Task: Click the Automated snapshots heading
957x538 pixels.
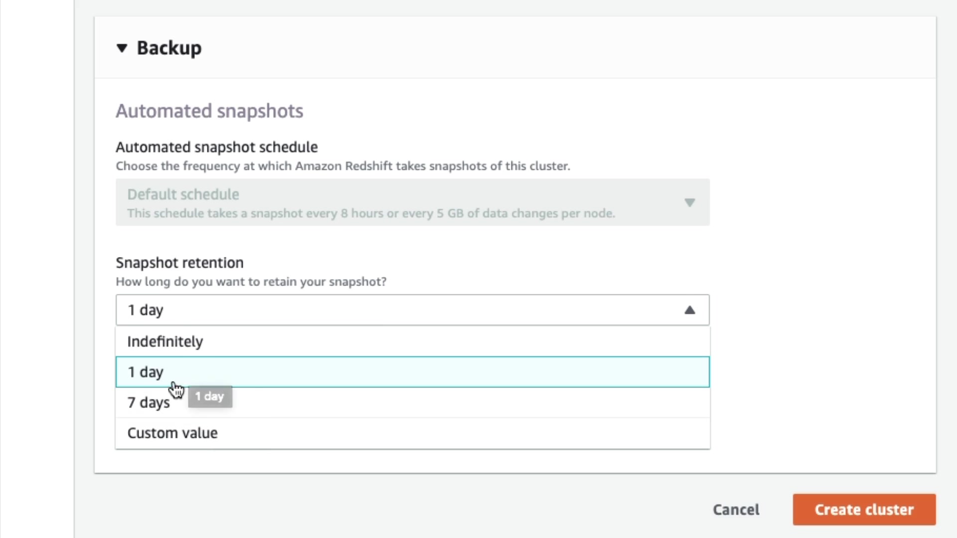Action: pyautogui.click(x=209, y=111)
